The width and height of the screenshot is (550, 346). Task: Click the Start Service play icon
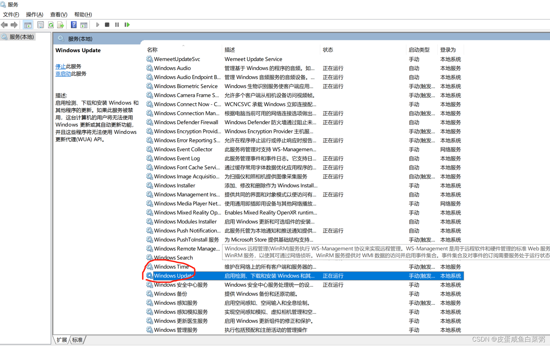point(97,25)
